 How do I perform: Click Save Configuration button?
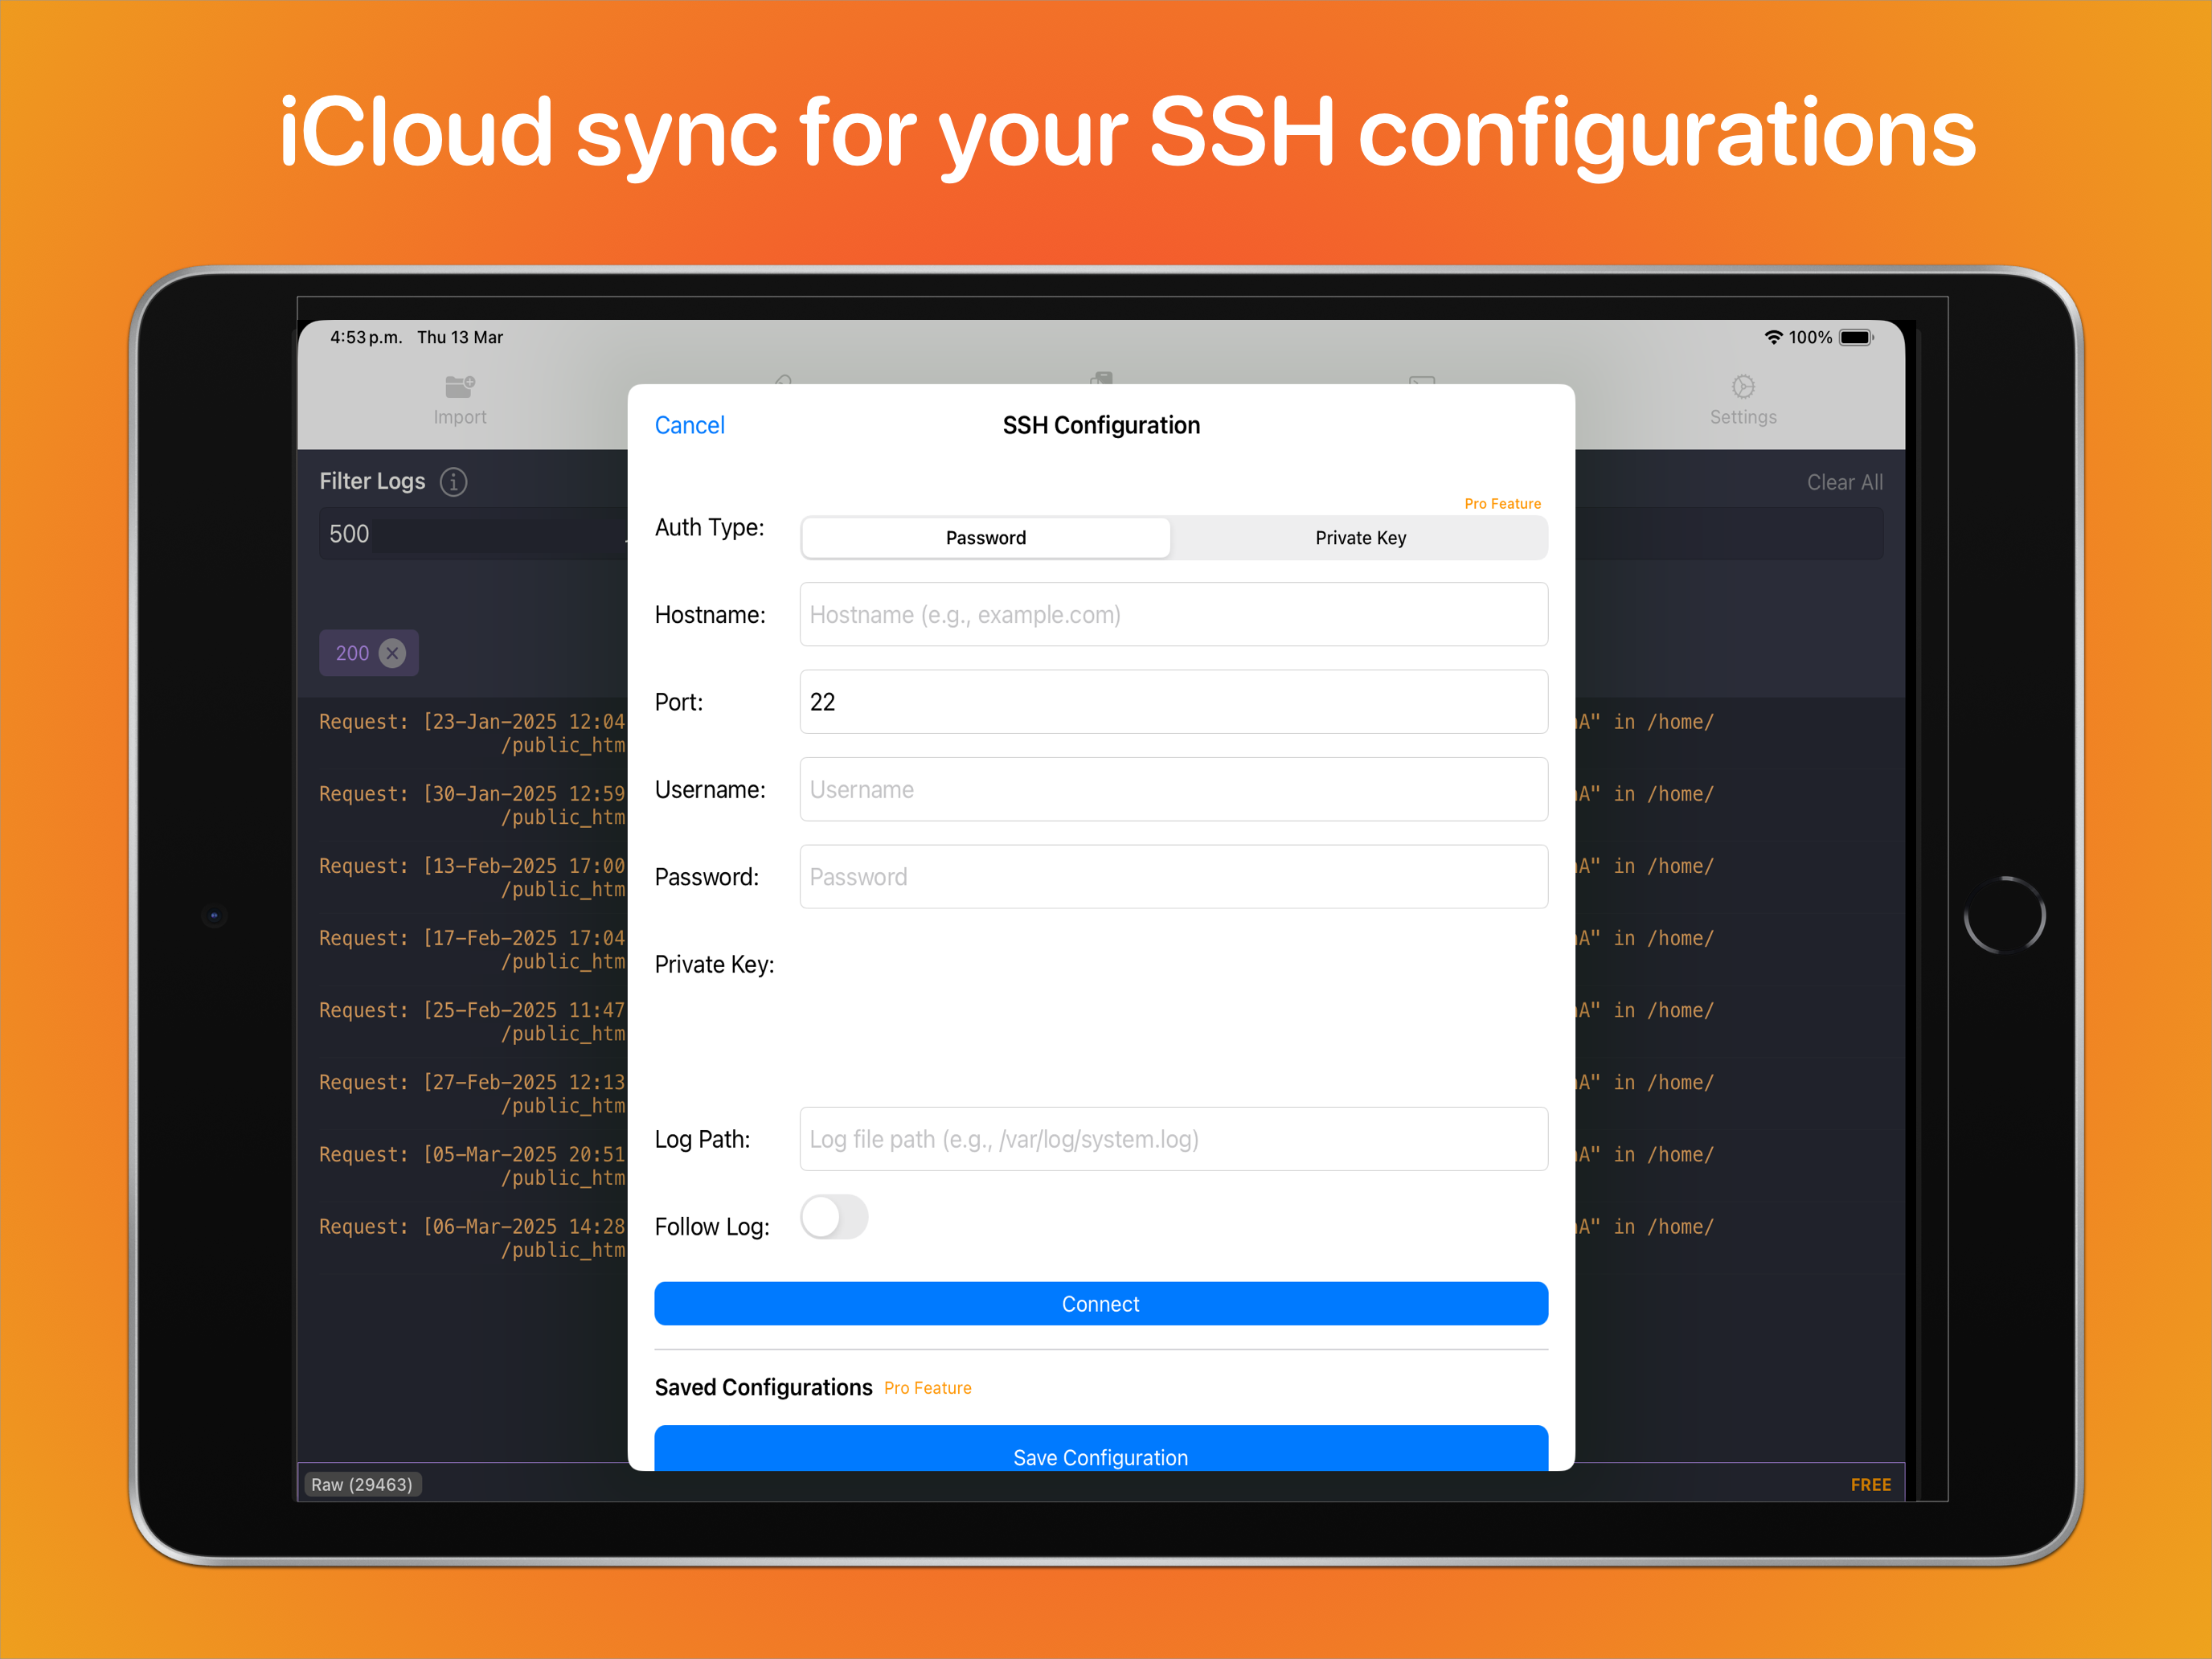coord(1101,1449)
